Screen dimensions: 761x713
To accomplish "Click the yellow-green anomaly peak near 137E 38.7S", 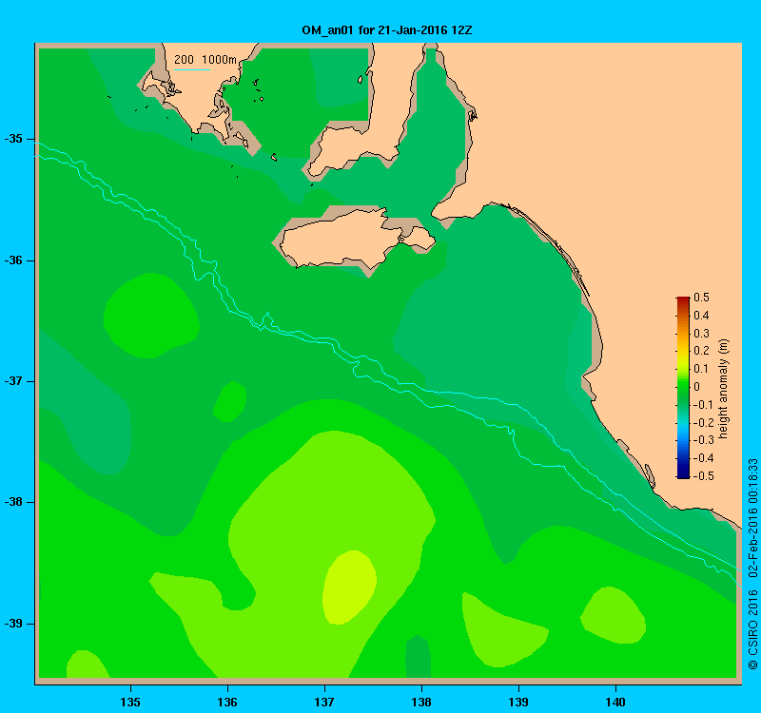I will click(x=349, y=587).
